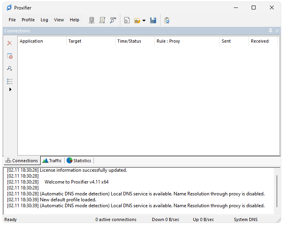Select 'Welcome to Proxifier v4.11 x64' log line
The width and height of the screenshot is (284, 225).
[58, 182]
